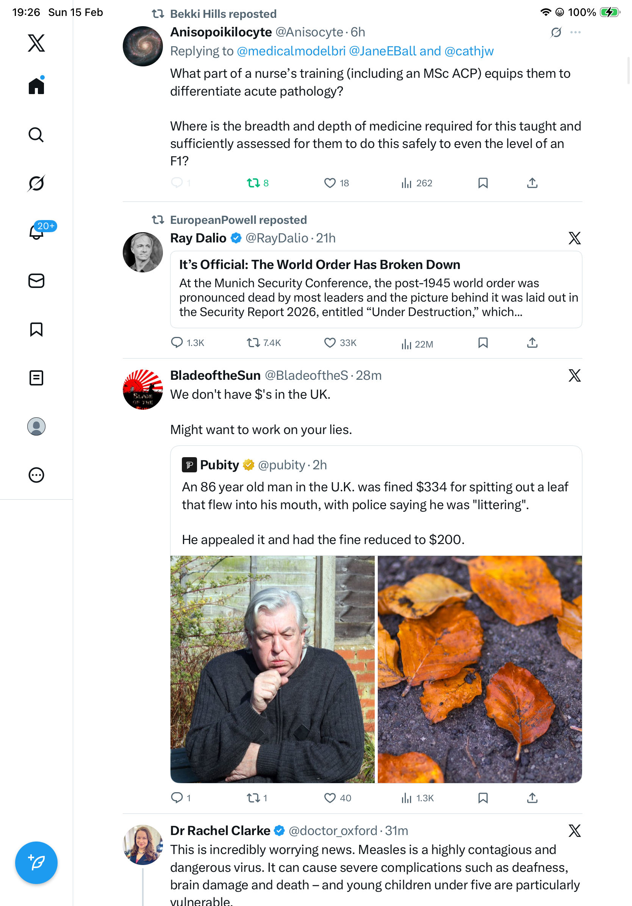The height and width of the screenshot is (906, 632).
Task: Open the orange autumn leaves photo
Action: 480,669
